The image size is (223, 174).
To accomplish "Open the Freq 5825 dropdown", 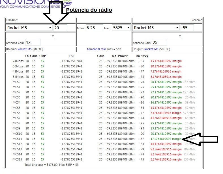I will tap(121, 28).
